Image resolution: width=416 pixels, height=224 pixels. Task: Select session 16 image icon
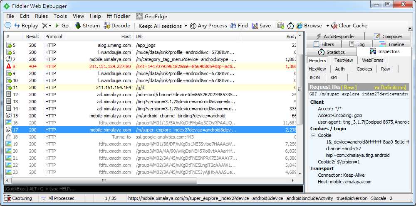pos(9,123)
